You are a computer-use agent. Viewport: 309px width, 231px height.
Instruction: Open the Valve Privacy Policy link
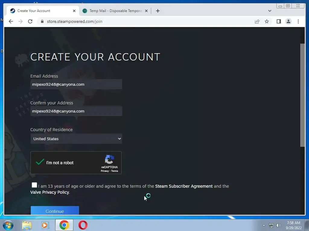pyautogui.click(x=50, y=192)
